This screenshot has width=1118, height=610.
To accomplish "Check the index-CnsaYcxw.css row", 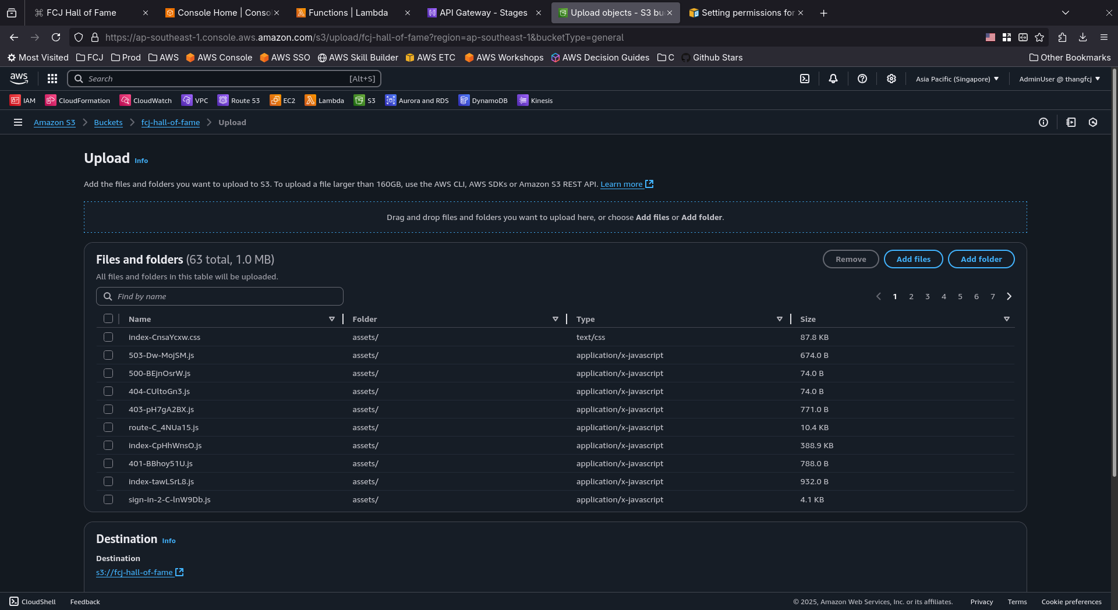I will tap(108, 337).
